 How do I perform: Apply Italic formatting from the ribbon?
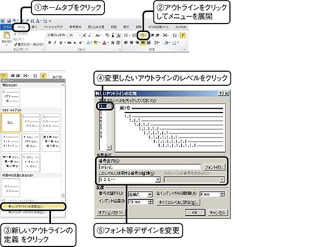click(55, 43)
